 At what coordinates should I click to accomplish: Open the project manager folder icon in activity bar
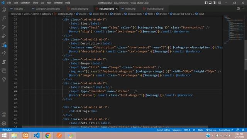(x=4, y=70)
